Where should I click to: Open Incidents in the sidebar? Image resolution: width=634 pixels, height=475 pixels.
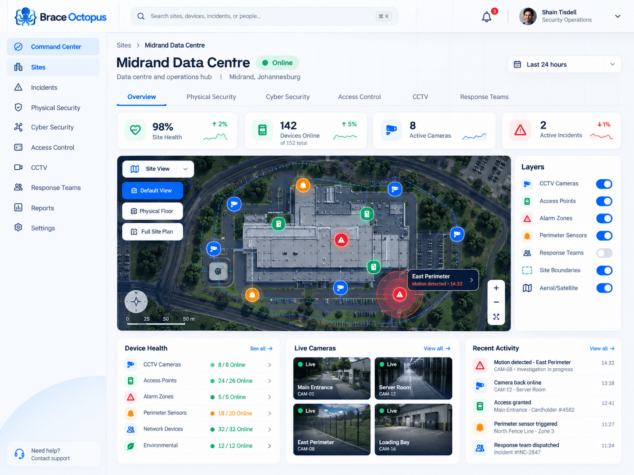point(53,87)
